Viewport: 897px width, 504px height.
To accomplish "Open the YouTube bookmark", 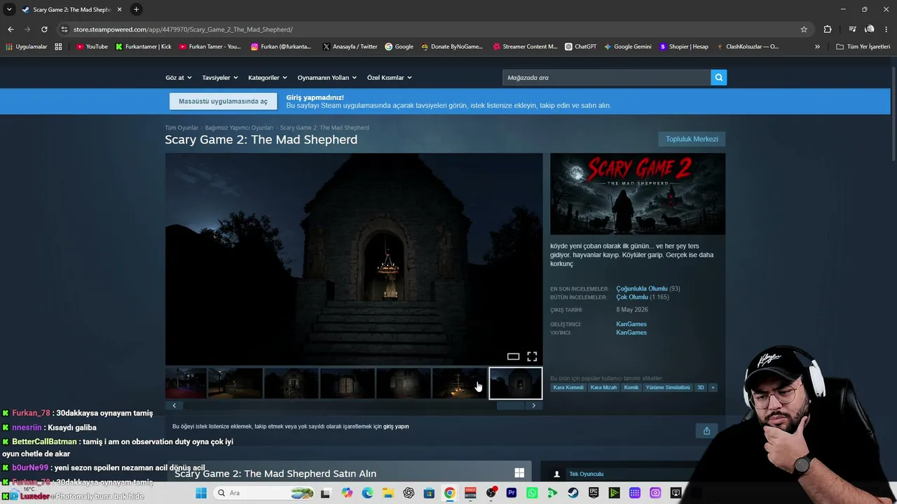I will tap(92, 47).
